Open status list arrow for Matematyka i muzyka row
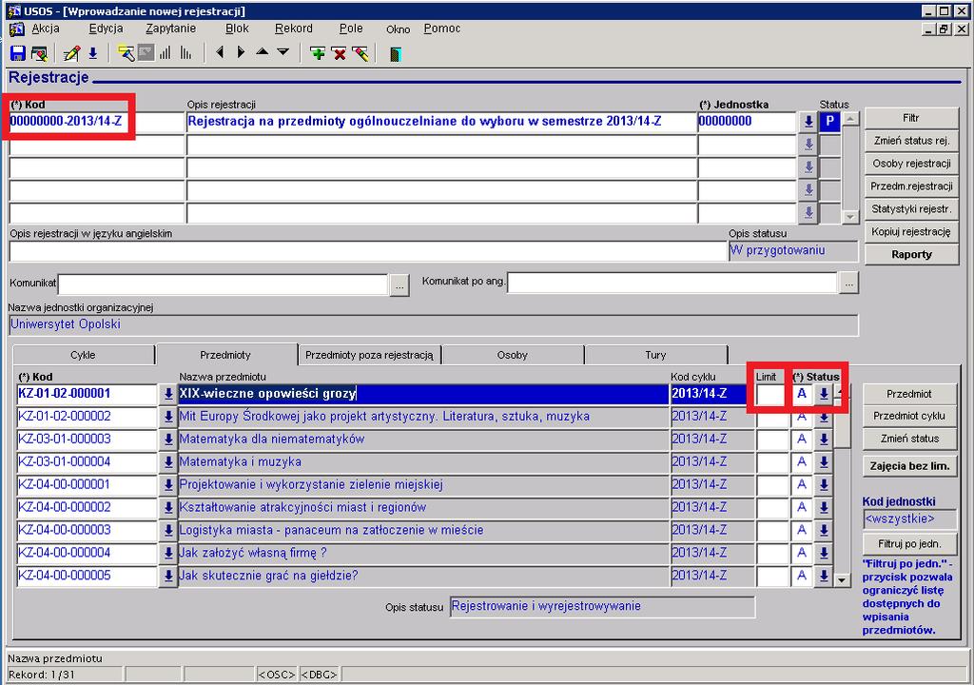974x685 pixels. click(x=824, y=461)
